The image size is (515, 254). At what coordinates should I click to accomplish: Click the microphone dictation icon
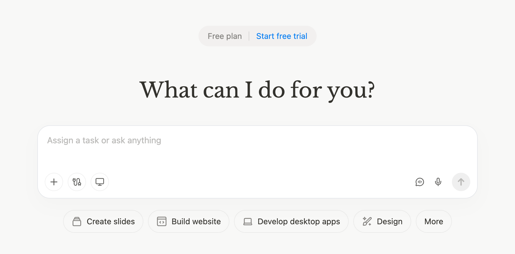(x=438, y=182)
